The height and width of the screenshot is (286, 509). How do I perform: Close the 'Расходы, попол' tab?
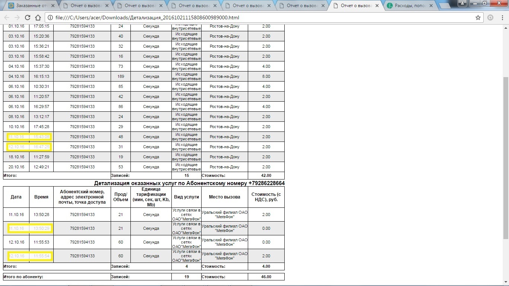point(431,6)
